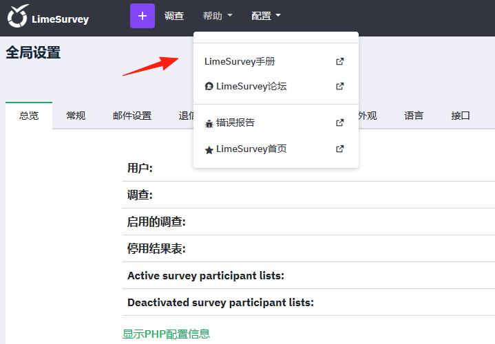The image size is (495, 344).
Task: Click the 显示PHP配置信息 link
Action: point(166,334)
